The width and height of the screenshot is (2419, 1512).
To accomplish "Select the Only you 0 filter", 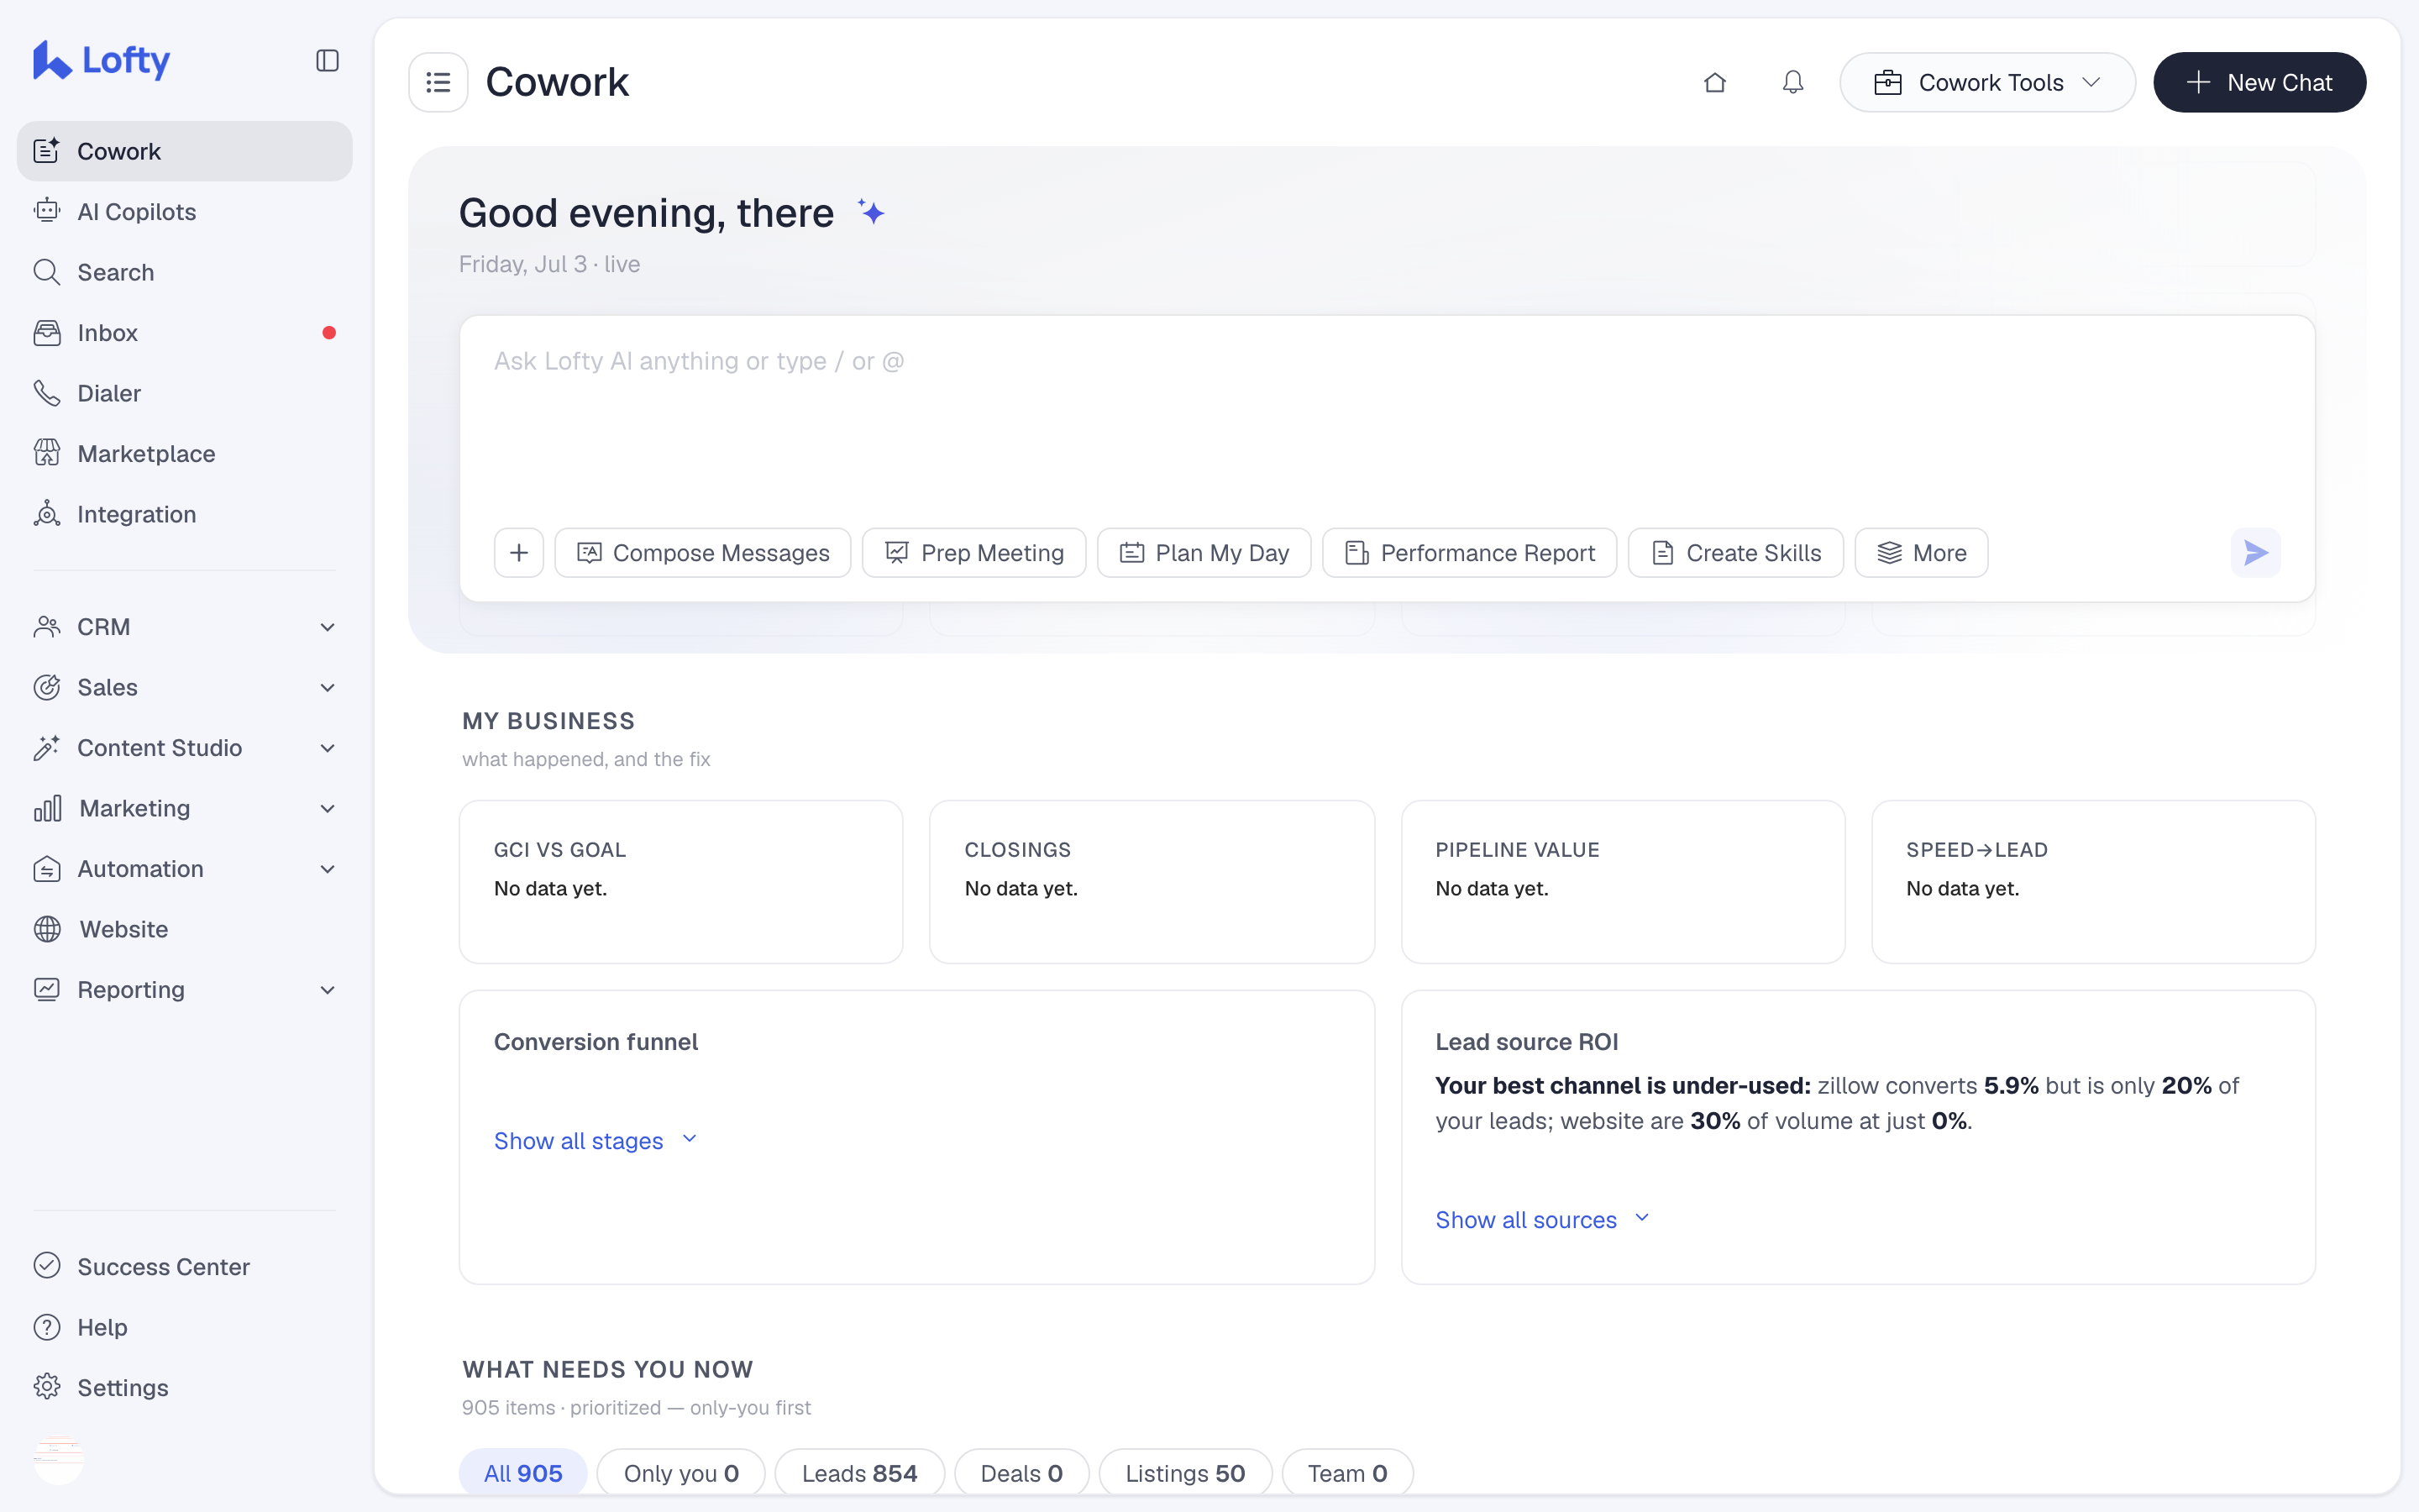I will tap(680, 1473).
